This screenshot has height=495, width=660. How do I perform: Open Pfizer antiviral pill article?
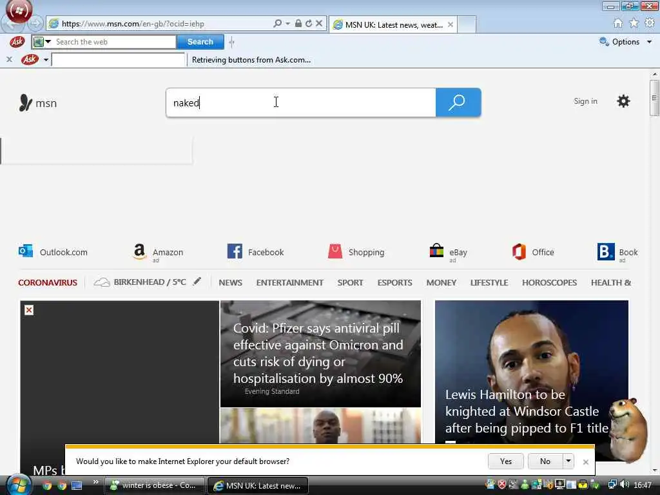pos(320,354)
